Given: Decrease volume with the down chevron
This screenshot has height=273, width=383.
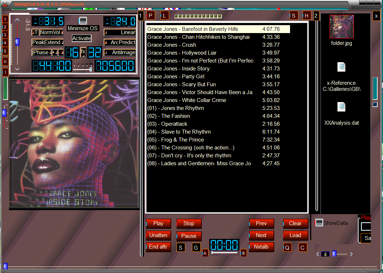Looking at the screenshot, I should coord(17,69).
